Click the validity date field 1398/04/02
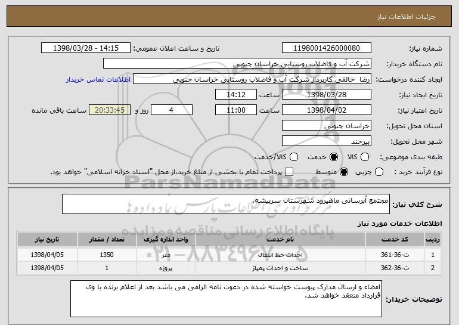The image size is (459, 325). 327,110
